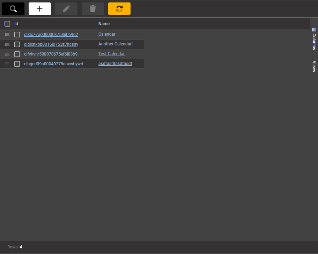Refresh the grid with the yellow button

tap(119, 9)
